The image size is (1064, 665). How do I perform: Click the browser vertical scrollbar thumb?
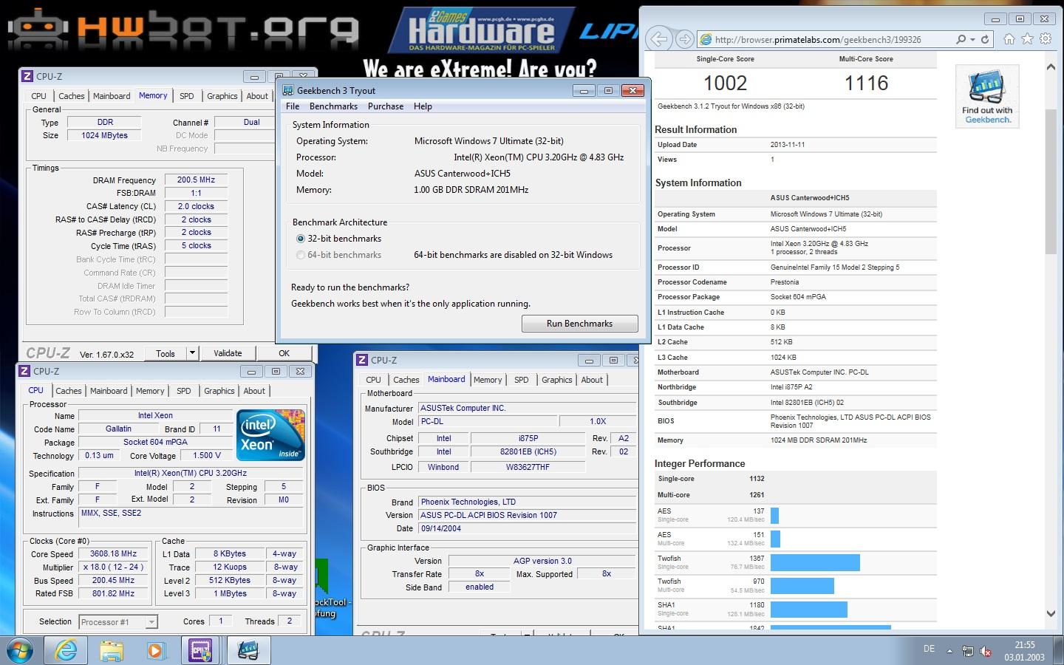(x=1051, y=182)
